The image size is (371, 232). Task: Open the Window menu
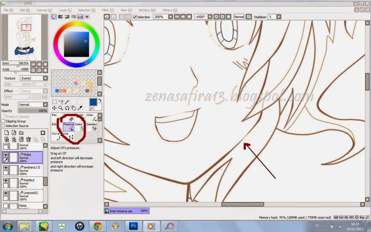[147, 10]
